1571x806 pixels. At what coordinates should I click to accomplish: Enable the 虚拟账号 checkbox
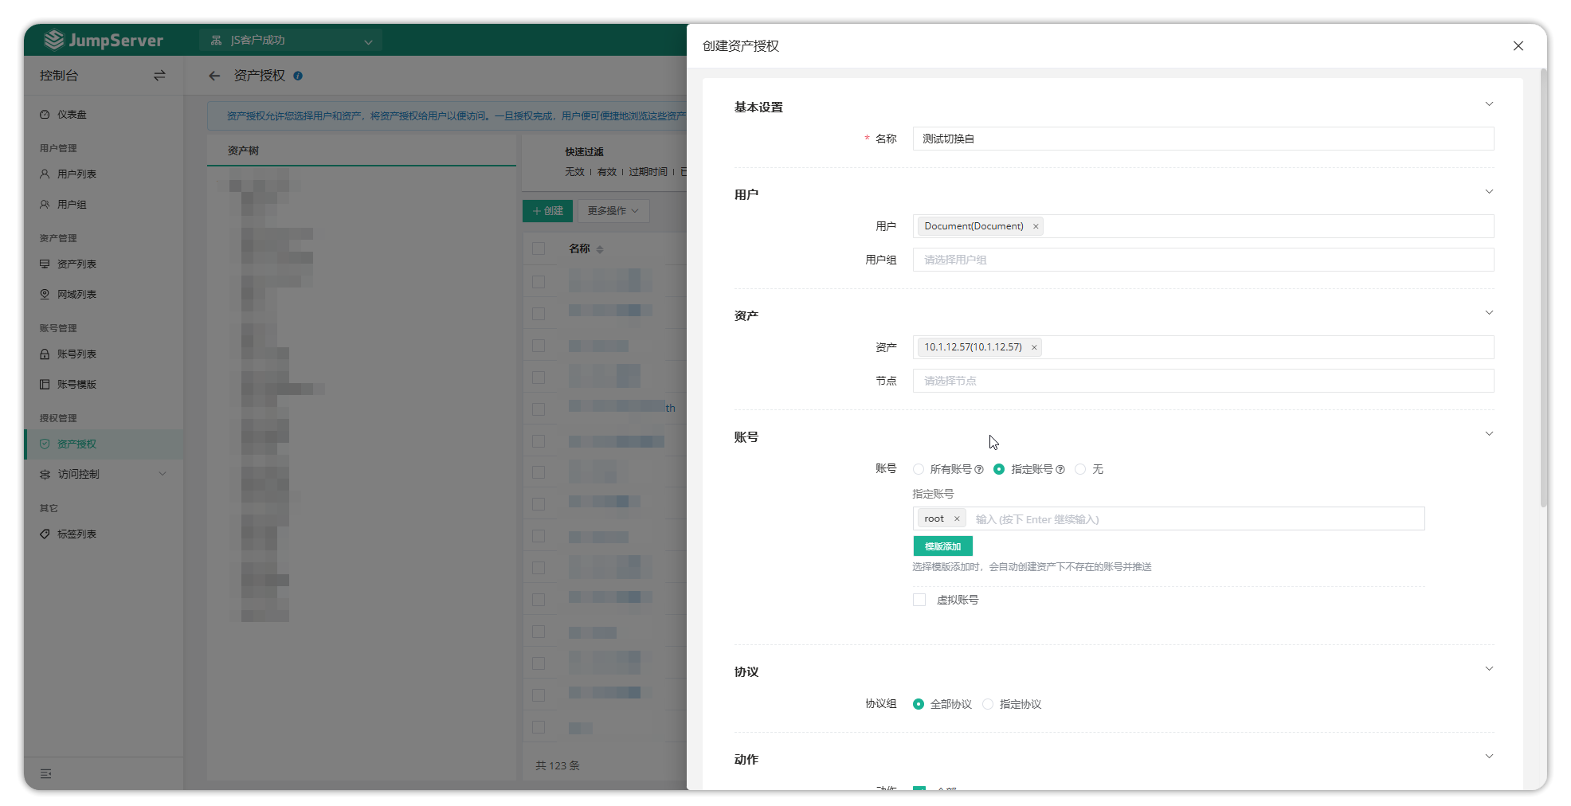coord(919,601)
